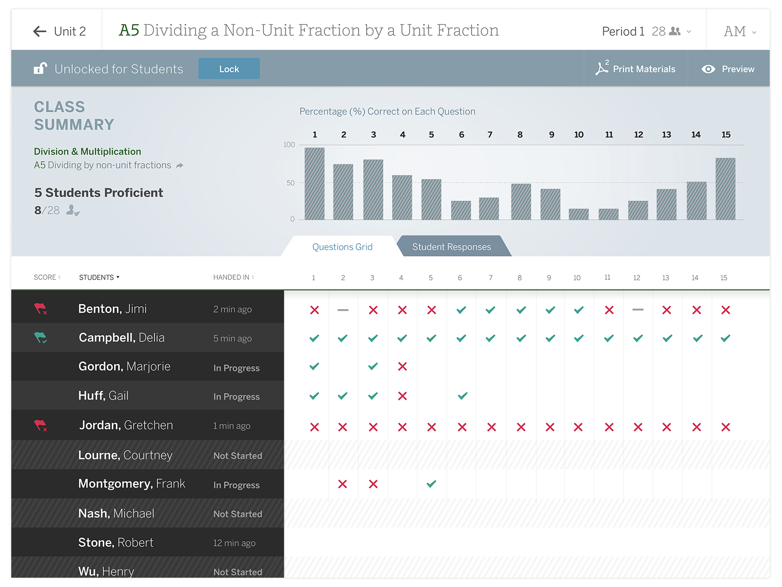This screenshot has width=782, height=587.
Task: Click the chart's question 13 number label
Action: [x=666, y=134]
